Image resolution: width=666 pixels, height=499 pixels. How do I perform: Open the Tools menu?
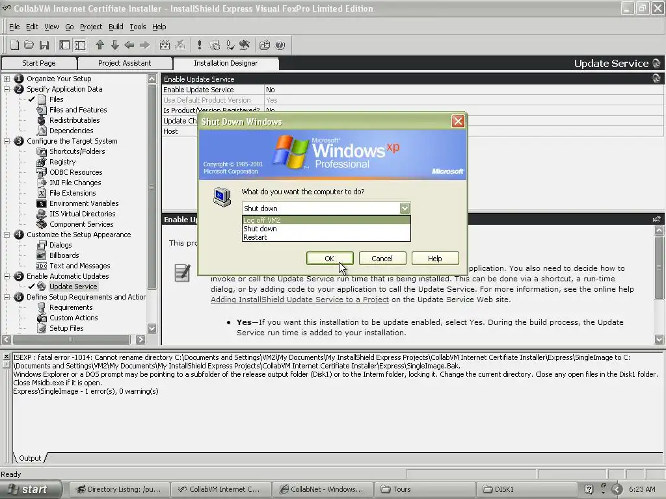click(138, 27)
